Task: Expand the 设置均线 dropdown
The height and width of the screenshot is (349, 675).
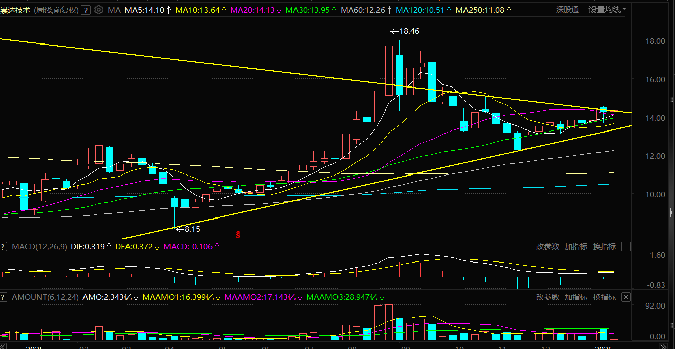Action: (607, 10)
